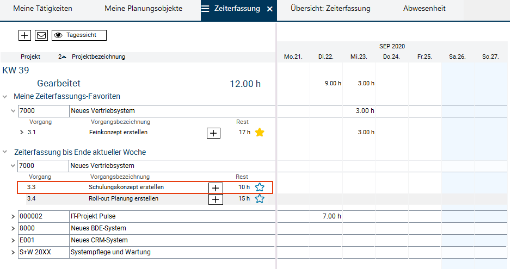Collapse project 7000 under favorites

[13, 111]
